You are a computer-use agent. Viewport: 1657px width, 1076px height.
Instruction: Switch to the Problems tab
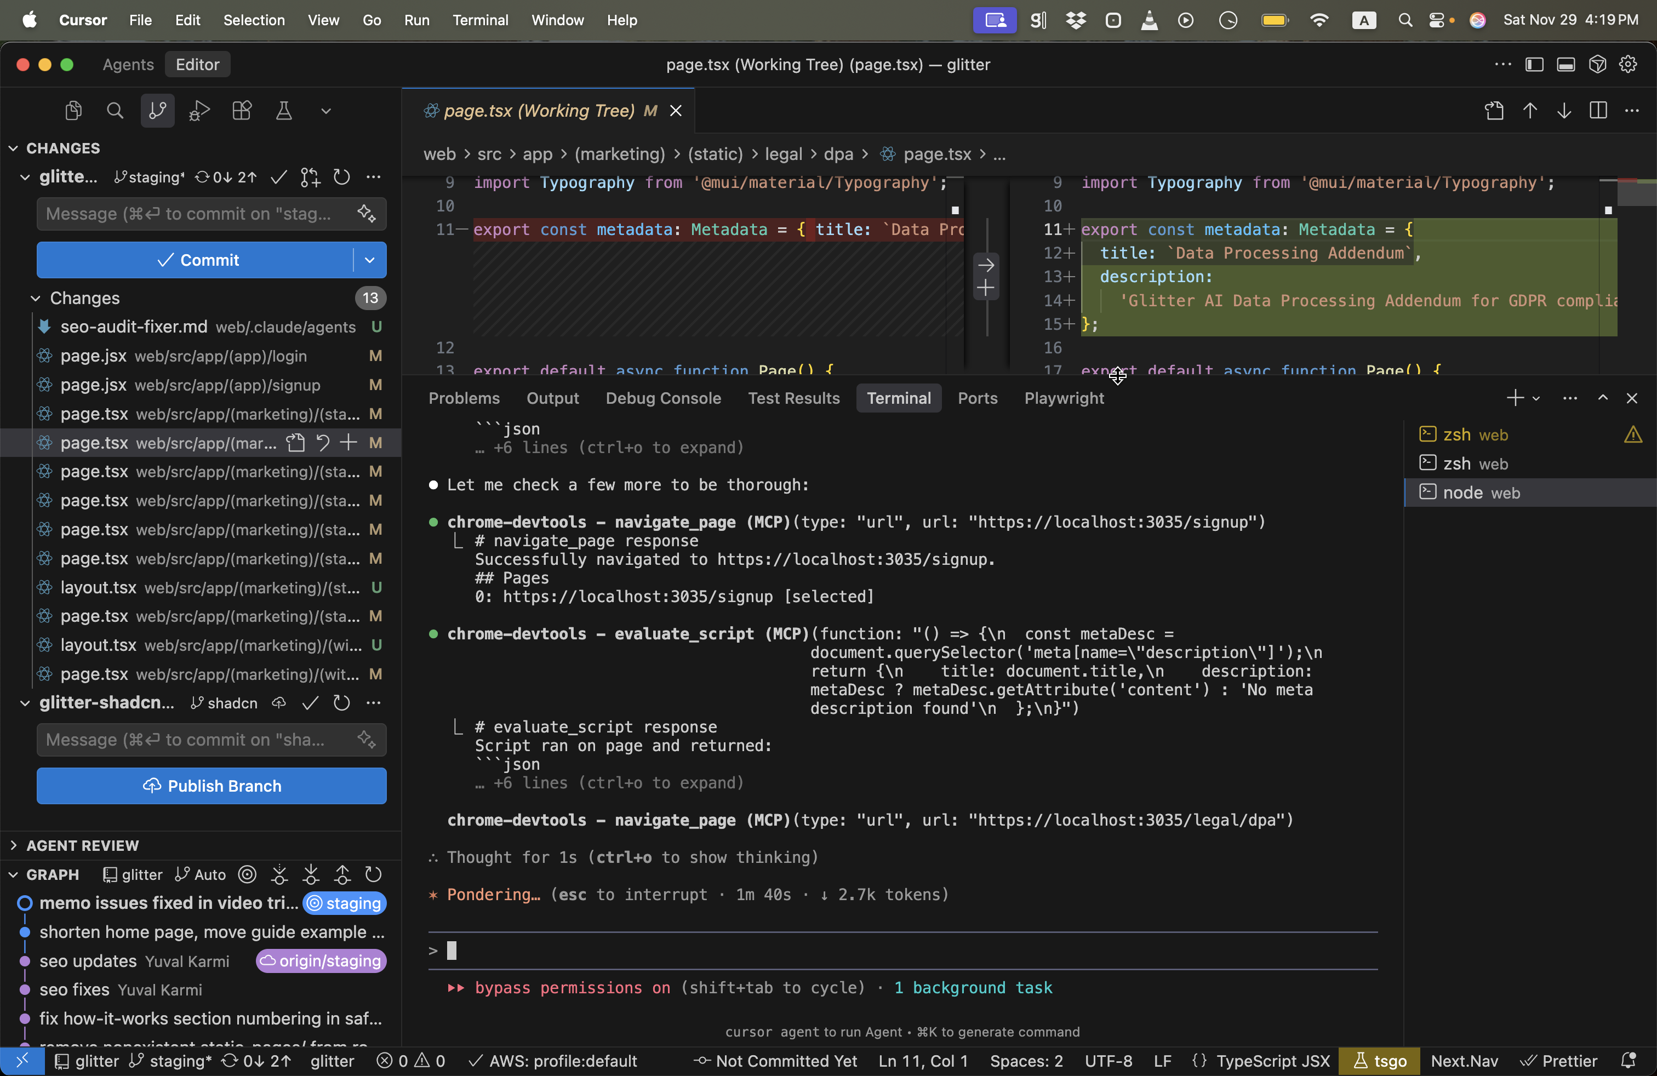point(464,398)
